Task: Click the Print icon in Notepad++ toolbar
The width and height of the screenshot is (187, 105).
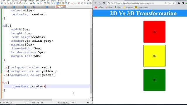Action: (11, 3)
